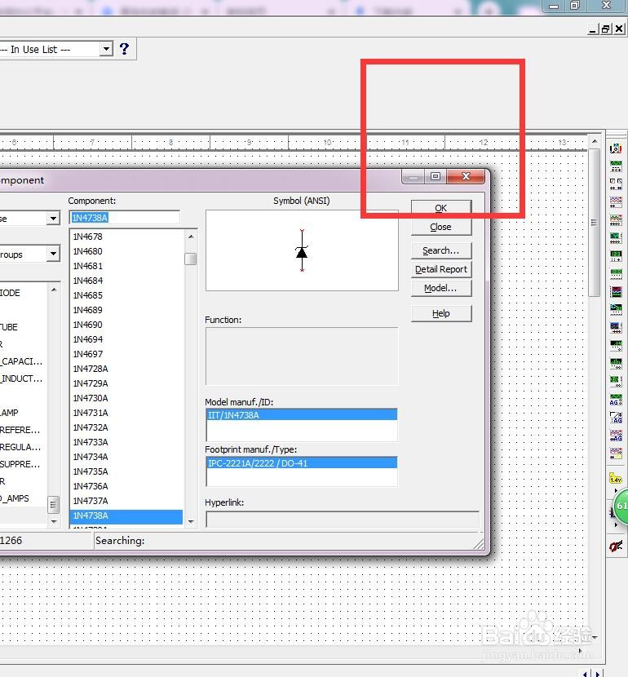Select the Tektronix Oscilloscope icon
This screenshot has height=677, width=628.
[616, 453]
